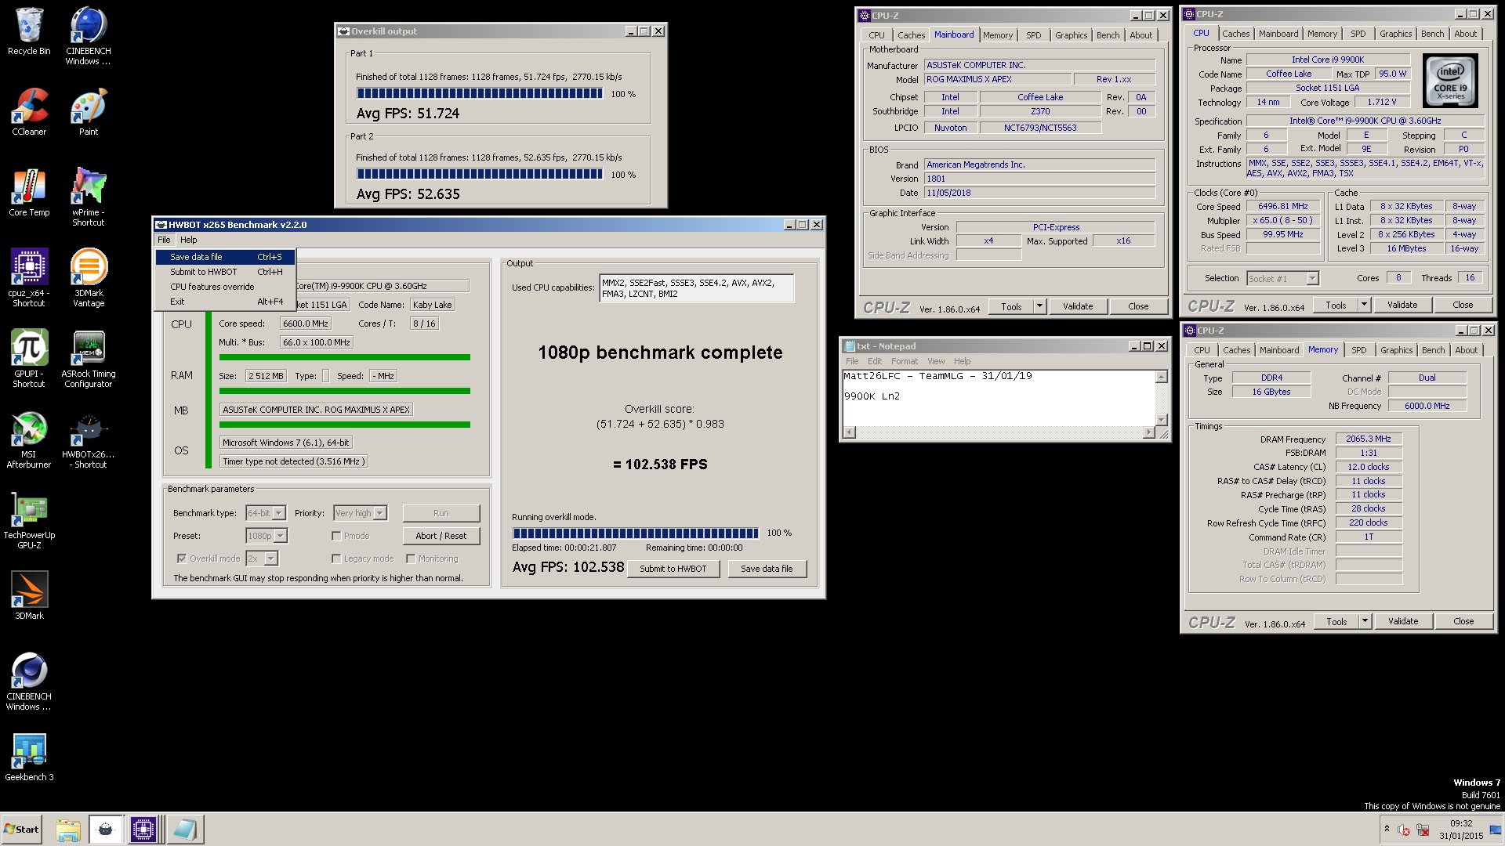Open the 3DMark desktop icon
This screenshot has width=1505, height=846.
pos(29,596)
